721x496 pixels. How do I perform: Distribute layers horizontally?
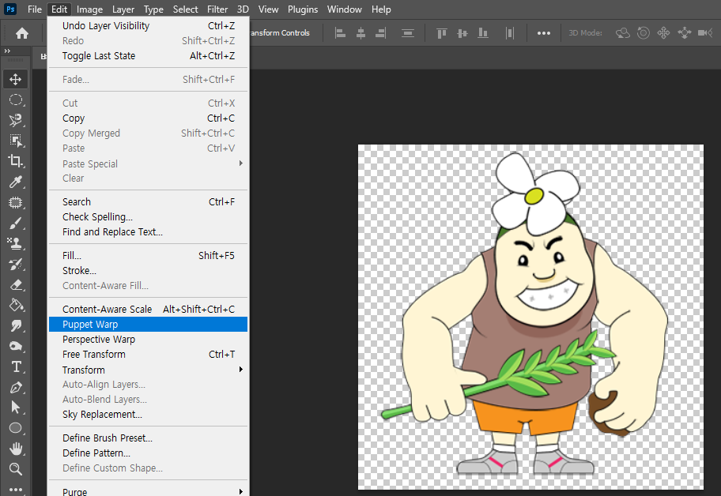point(509,33)
